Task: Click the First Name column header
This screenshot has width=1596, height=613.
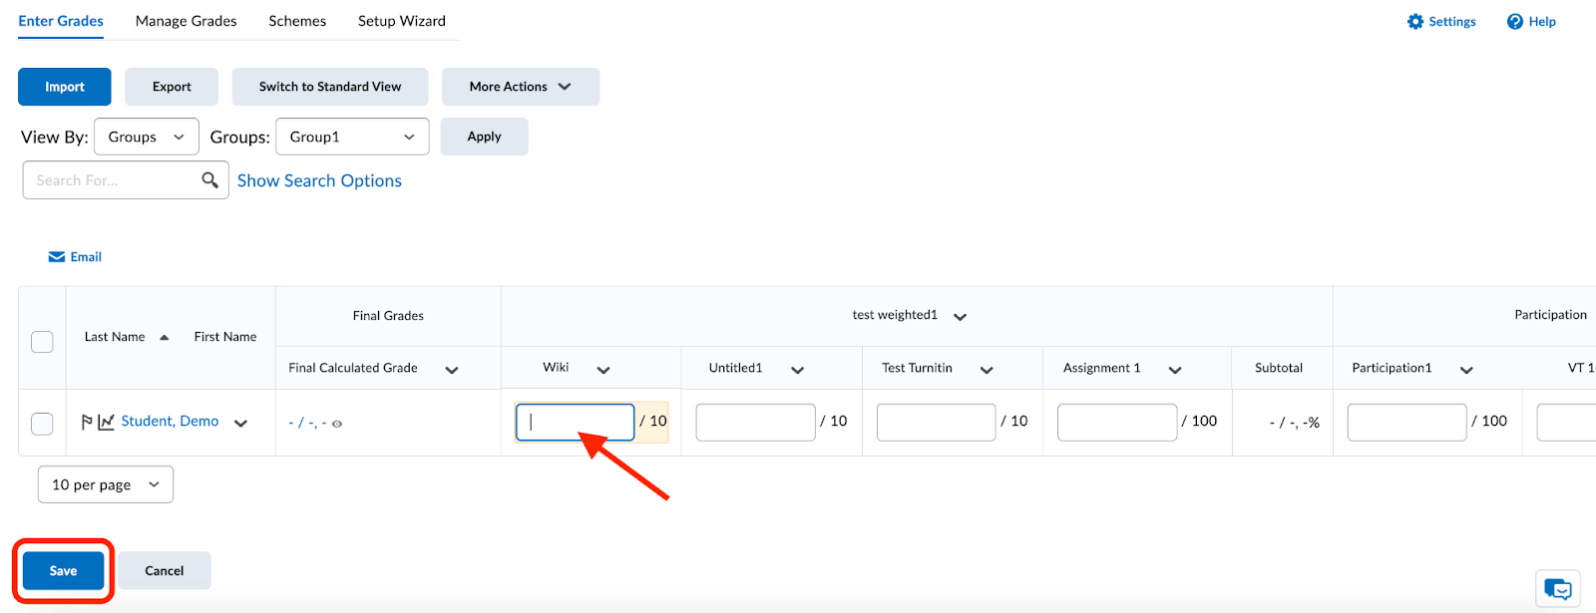Action: pyautogui.click(x=225, y=337)
